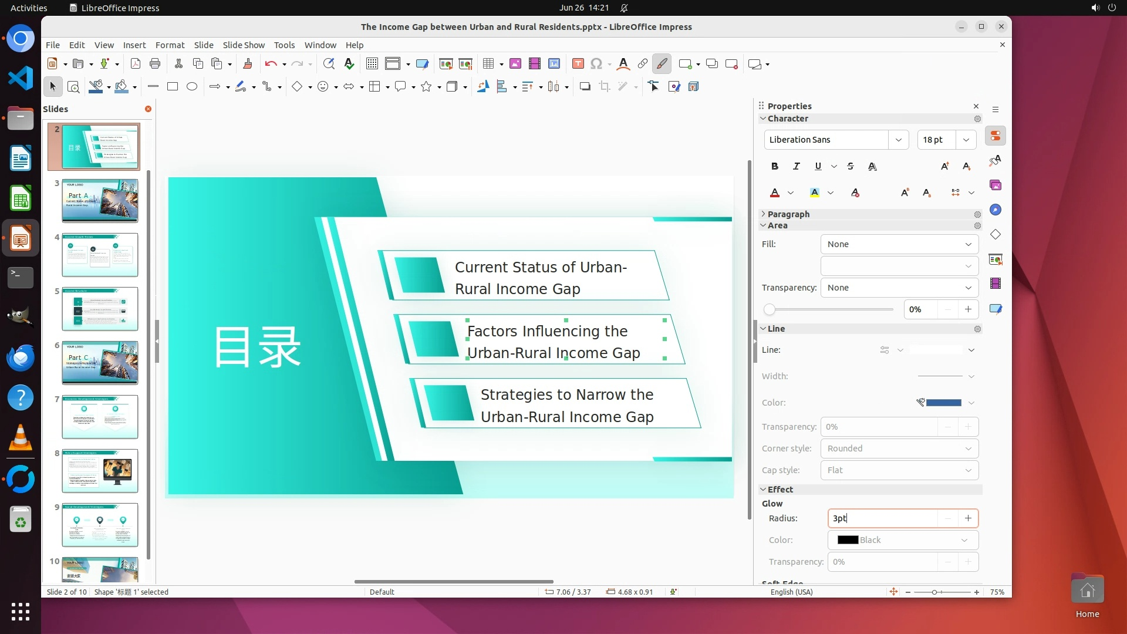Viewport: 1127px width, 634px height.
Task: Close the Slides panel
Action: point(148,109)
